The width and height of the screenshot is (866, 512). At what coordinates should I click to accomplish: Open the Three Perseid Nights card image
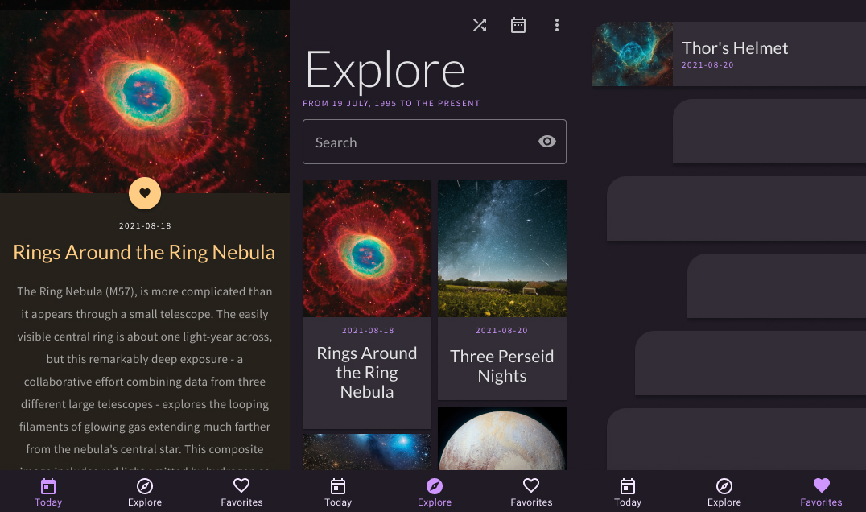[x=502, y=249]
